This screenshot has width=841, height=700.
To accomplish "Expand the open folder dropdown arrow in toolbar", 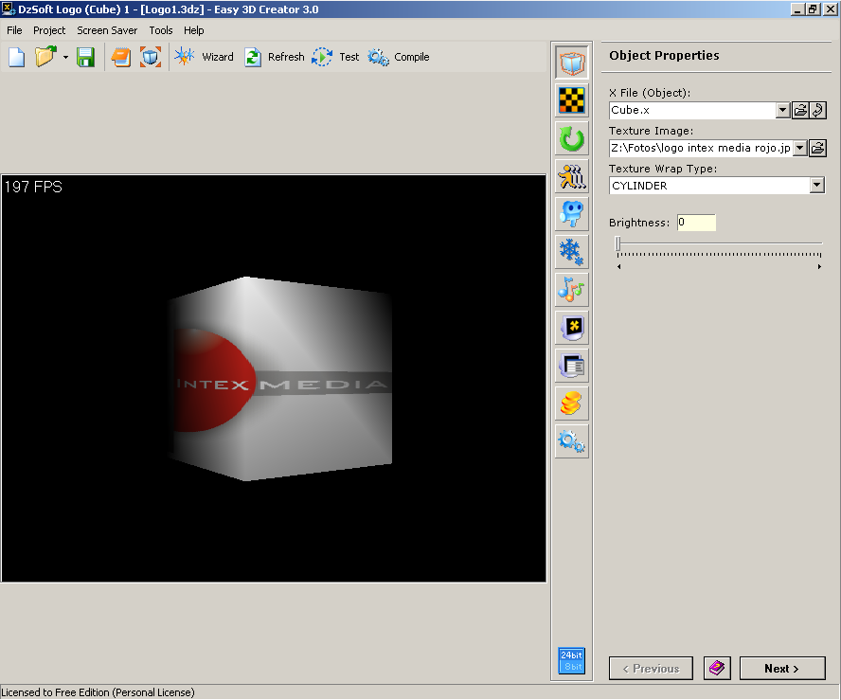I will (65, 57).
